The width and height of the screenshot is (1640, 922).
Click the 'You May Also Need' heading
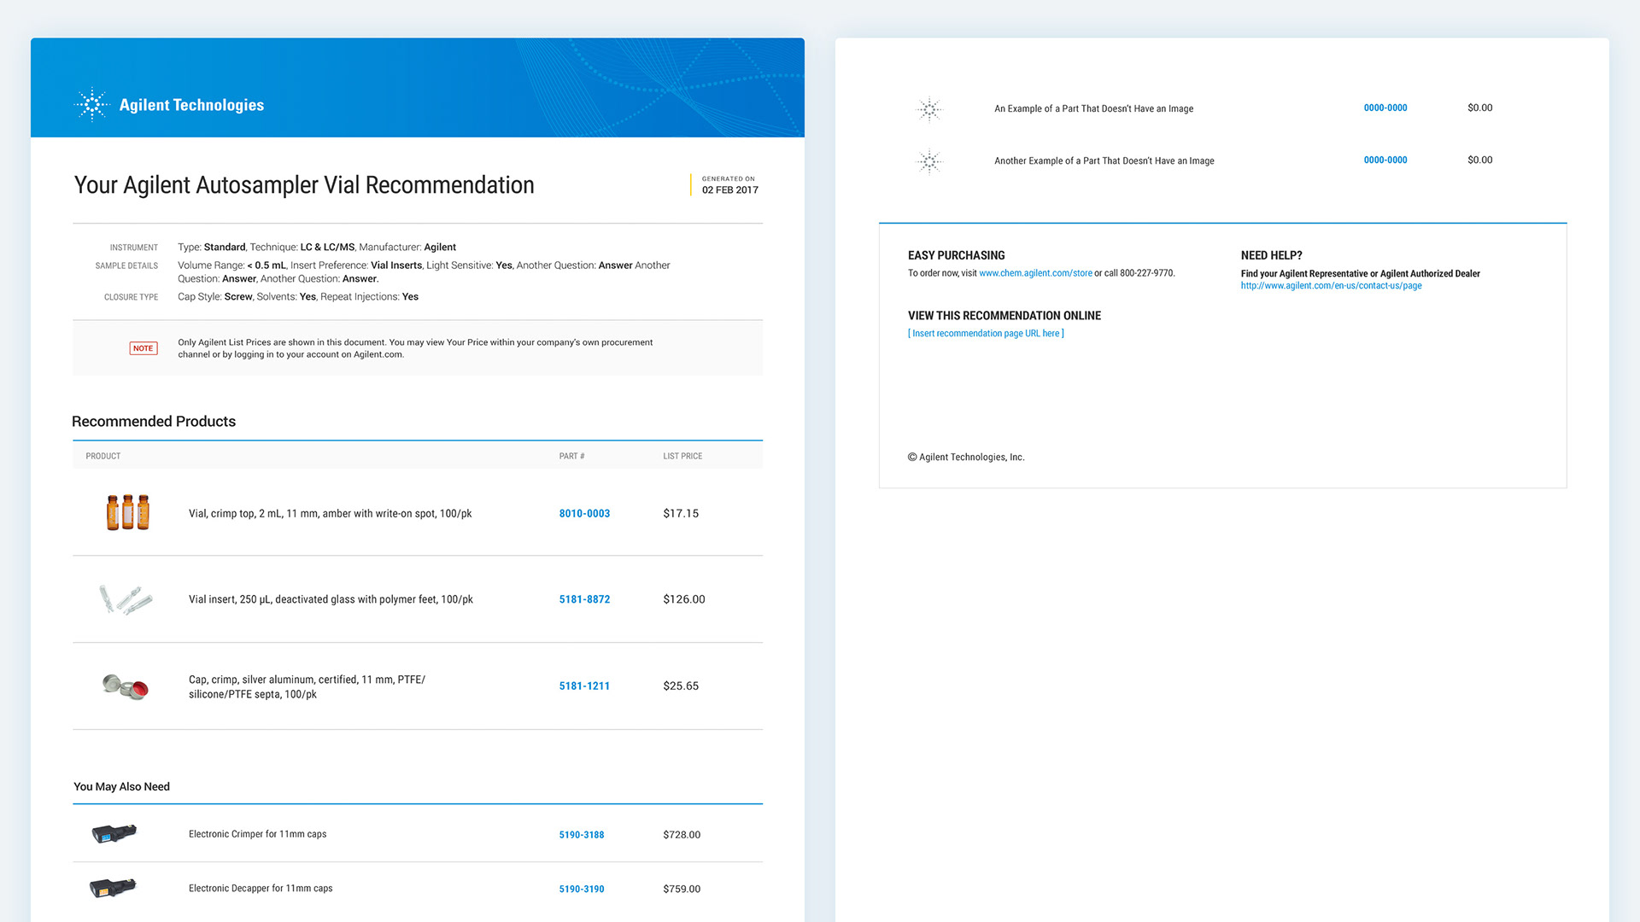(121, 787)
